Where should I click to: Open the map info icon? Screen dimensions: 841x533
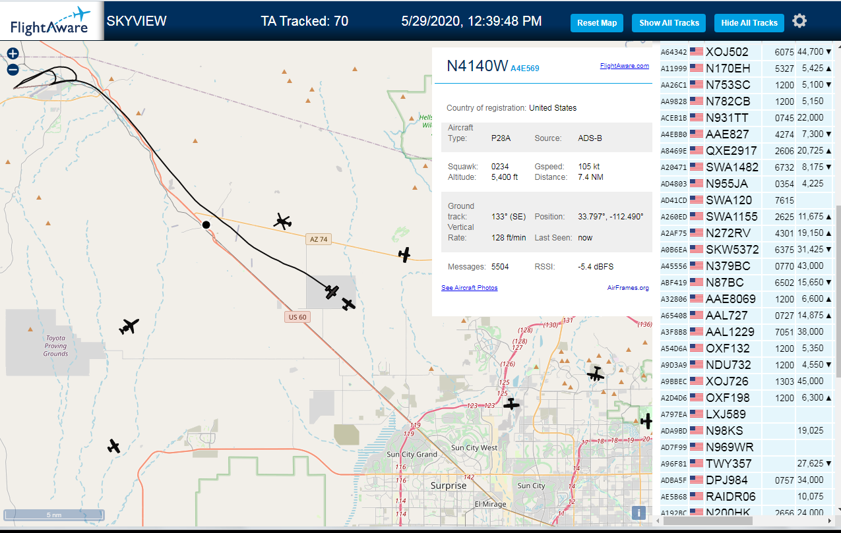click(x=639, y=513)
